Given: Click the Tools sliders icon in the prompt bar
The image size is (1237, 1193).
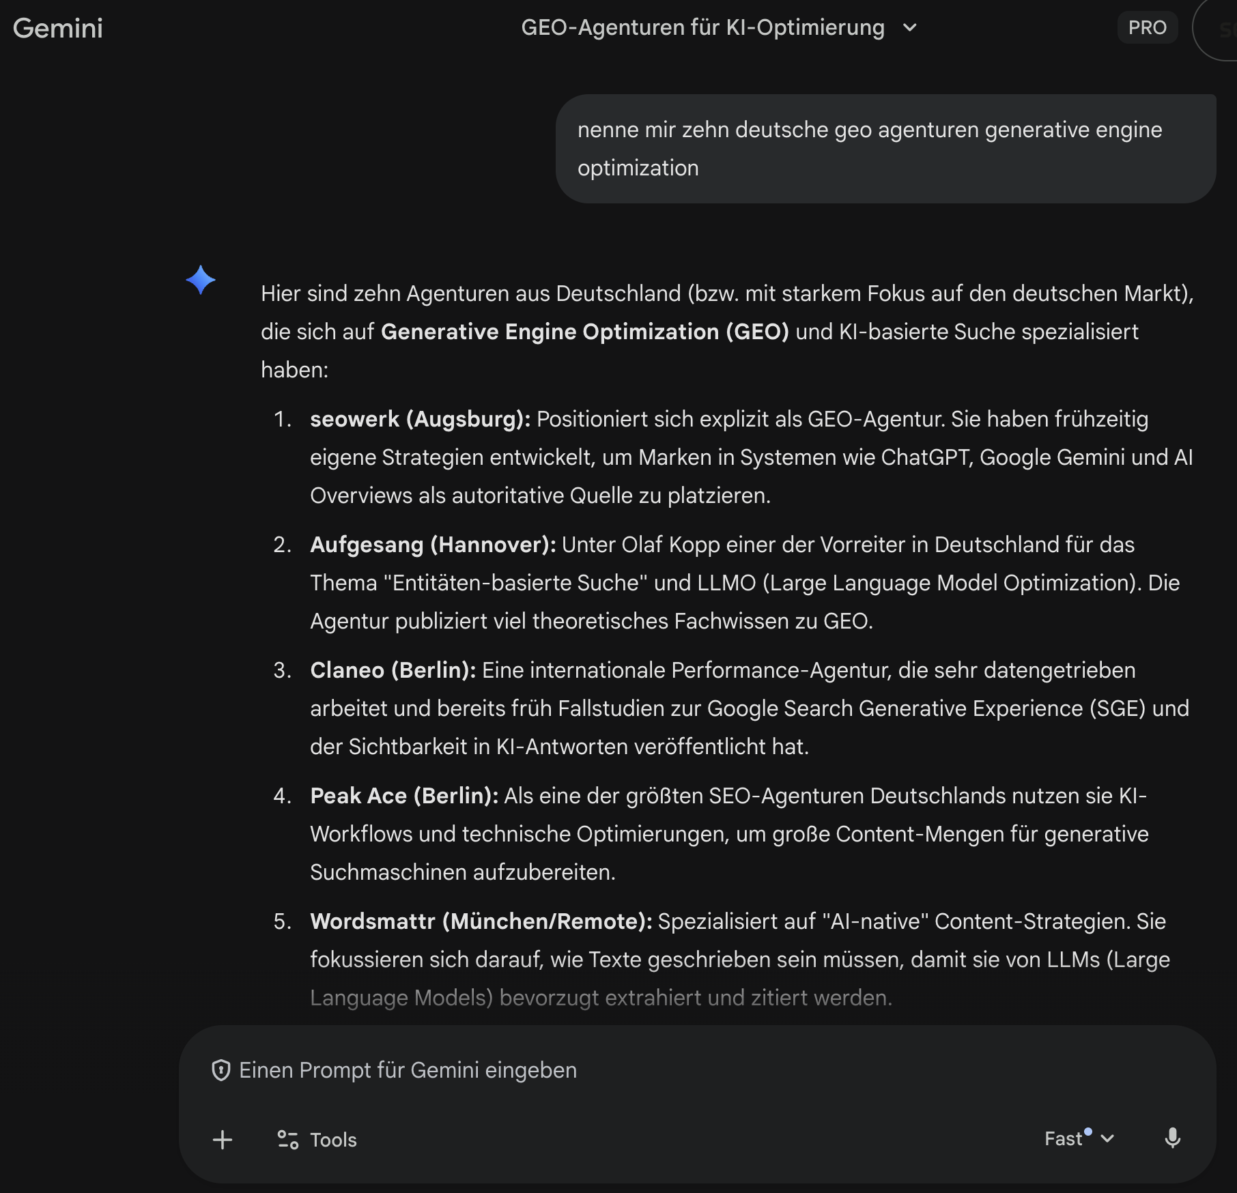Looking at the screenshot, I should (x=287, y=1140).
